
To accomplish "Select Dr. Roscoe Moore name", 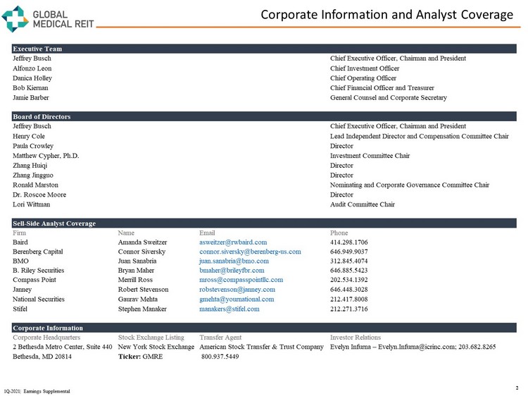I will click(x=39, y=194).
